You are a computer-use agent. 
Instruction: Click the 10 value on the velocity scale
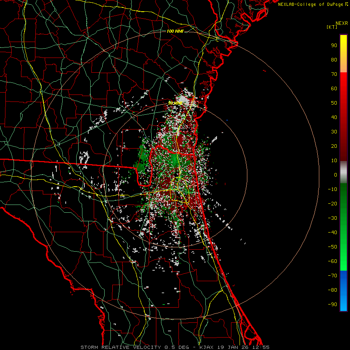334,161
